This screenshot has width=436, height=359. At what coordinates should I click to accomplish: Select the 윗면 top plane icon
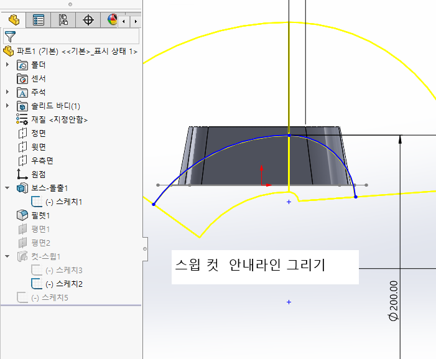tap(22, 147)
